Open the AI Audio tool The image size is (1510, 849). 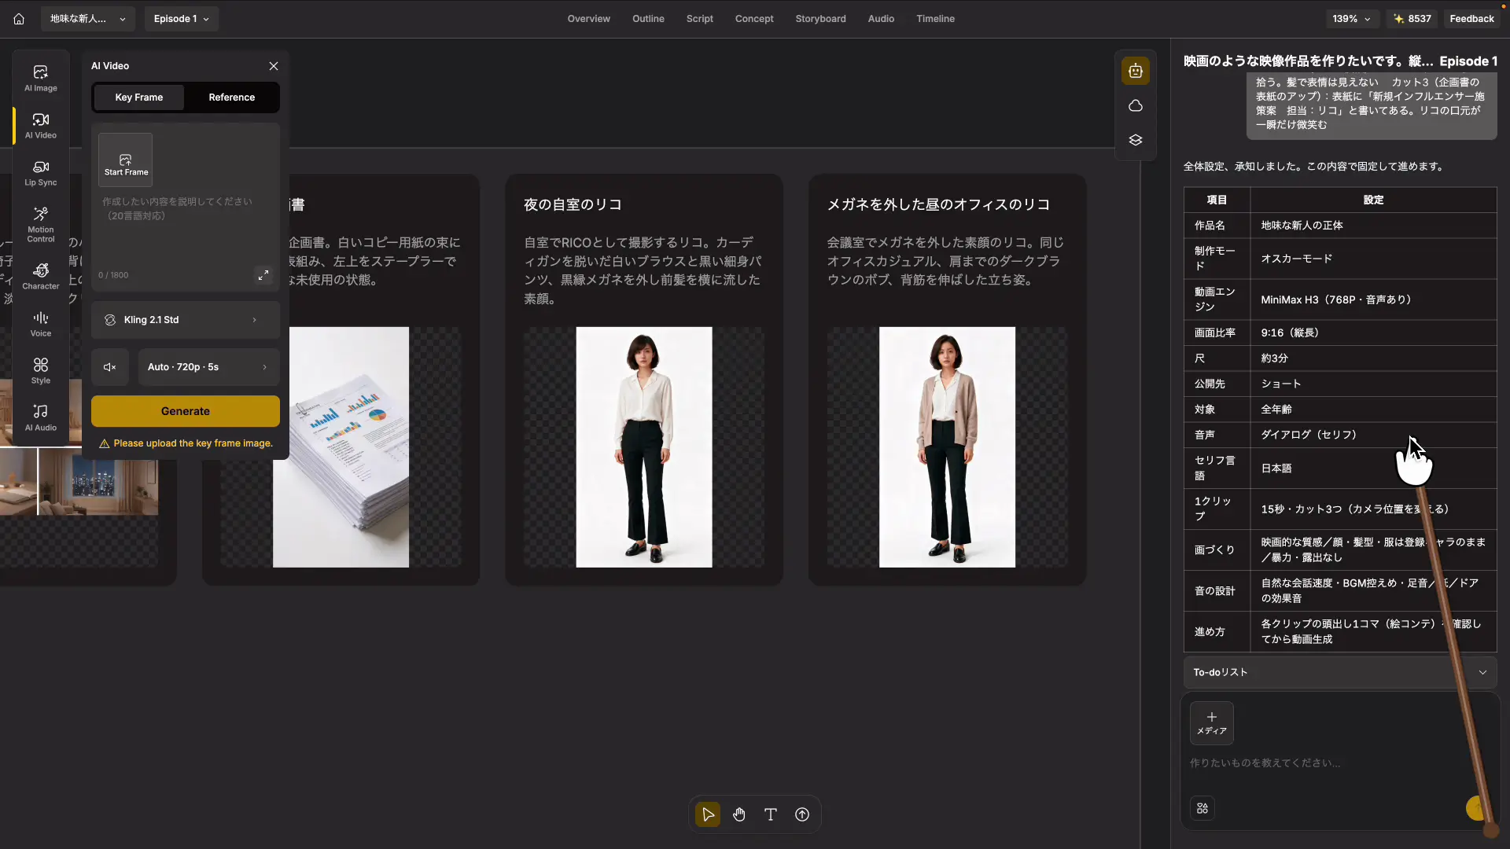pyautogui.click(x=41, y=417)
